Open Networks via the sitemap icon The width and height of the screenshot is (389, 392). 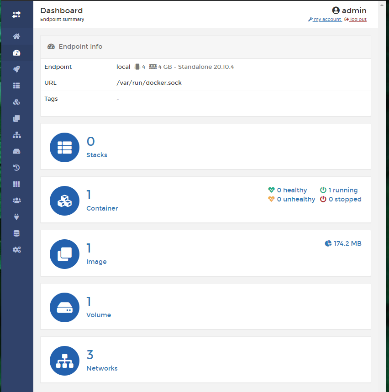click(x=16, y=134)
